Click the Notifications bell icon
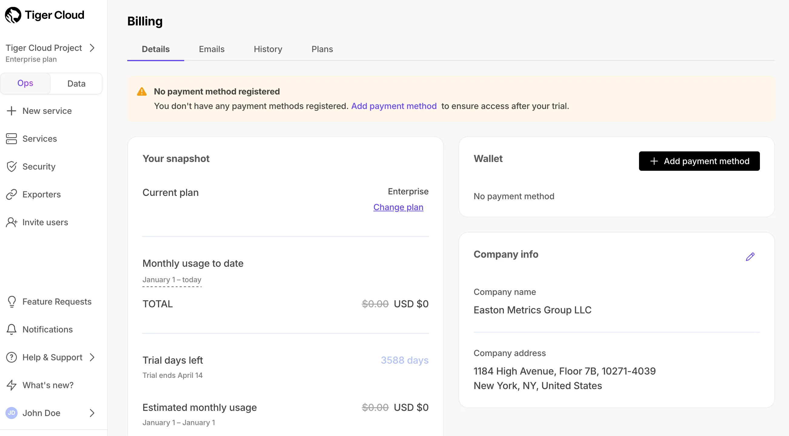The width and height of the screenshot is (789, 436). pyautogui.click(x=11, y=329)
